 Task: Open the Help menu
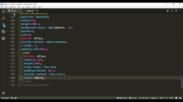(x=40, y=7)
